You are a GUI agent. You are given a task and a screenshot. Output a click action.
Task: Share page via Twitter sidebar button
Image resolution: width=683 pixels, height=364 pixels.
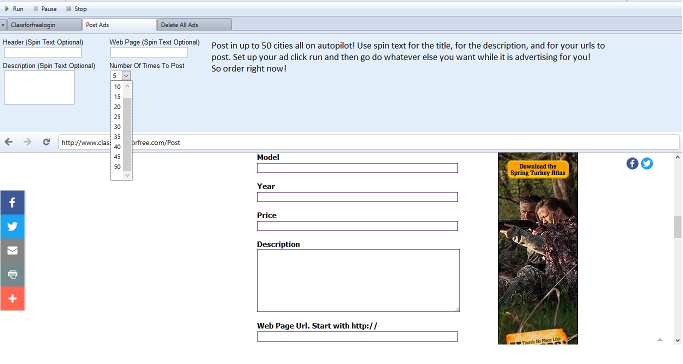tap(12, 226)
